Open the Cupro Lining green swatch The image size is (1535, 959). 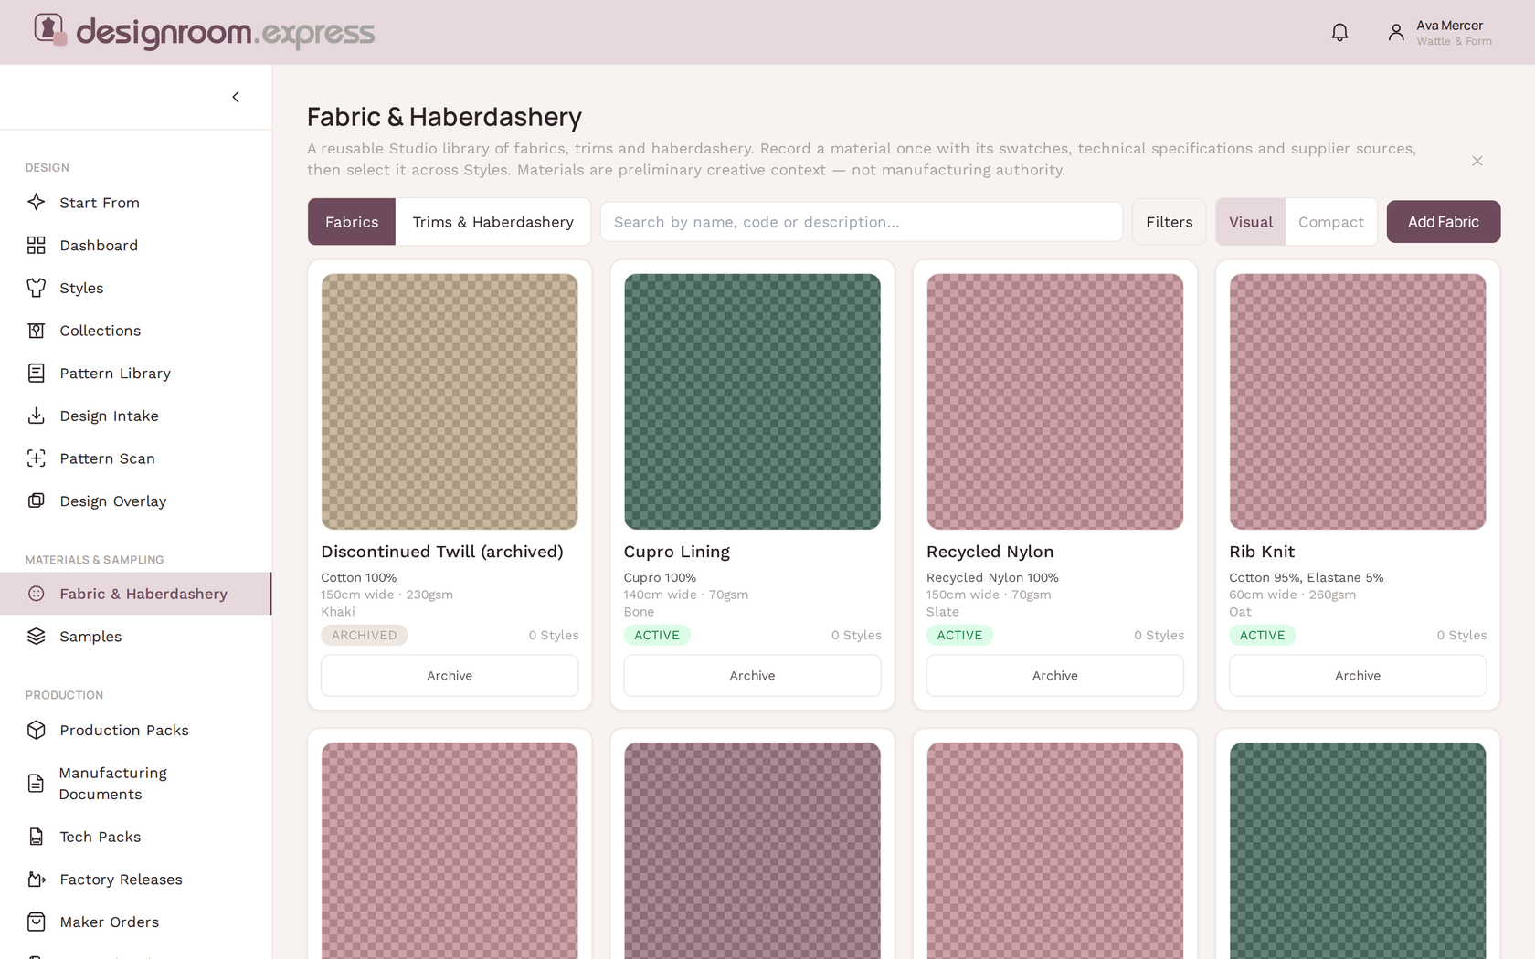(752, 402)
